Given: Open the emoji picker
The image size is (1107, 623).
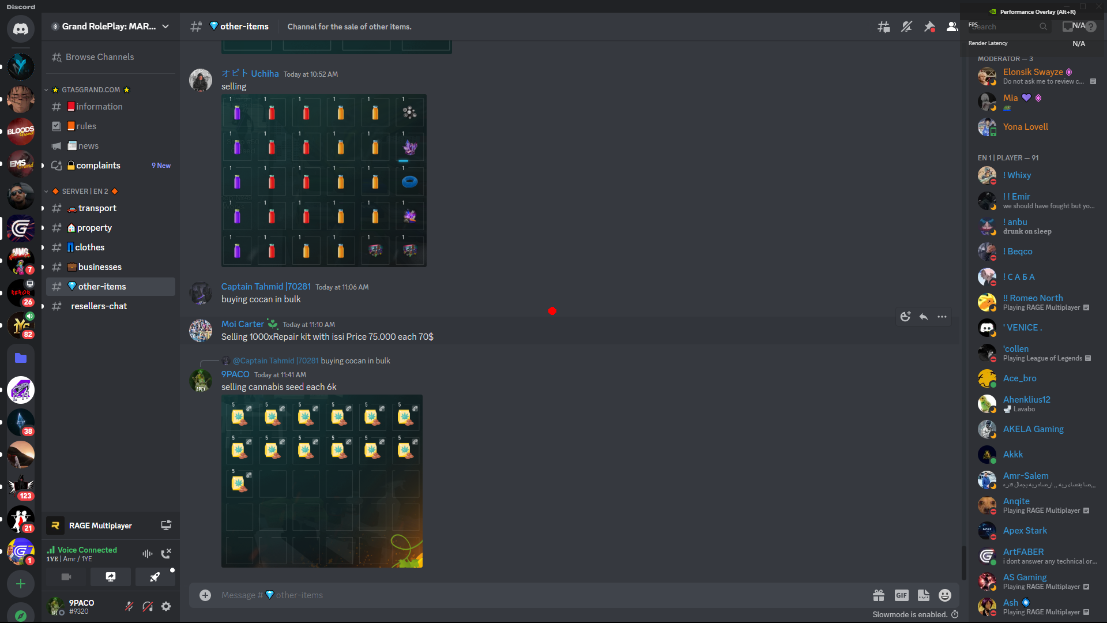Looking at the screenshot, I should tap(944, 595).
